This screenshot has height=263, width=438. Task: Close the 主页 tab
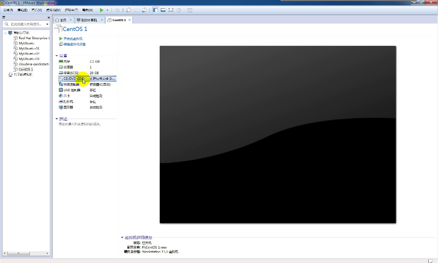pyautogui.click(x=71, y=20)
